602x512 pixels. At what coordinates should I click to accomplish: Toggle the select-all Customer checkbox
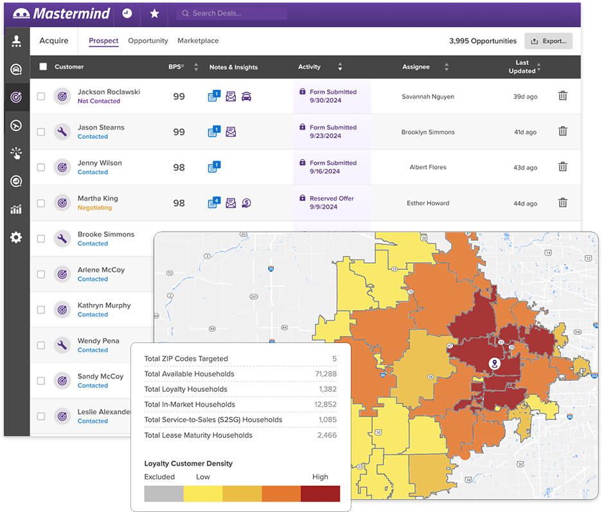click(x=44, y=67)
